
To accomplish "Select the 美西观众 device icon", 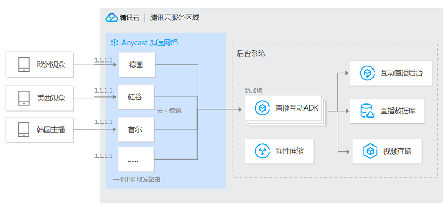I will pos(23,98).
